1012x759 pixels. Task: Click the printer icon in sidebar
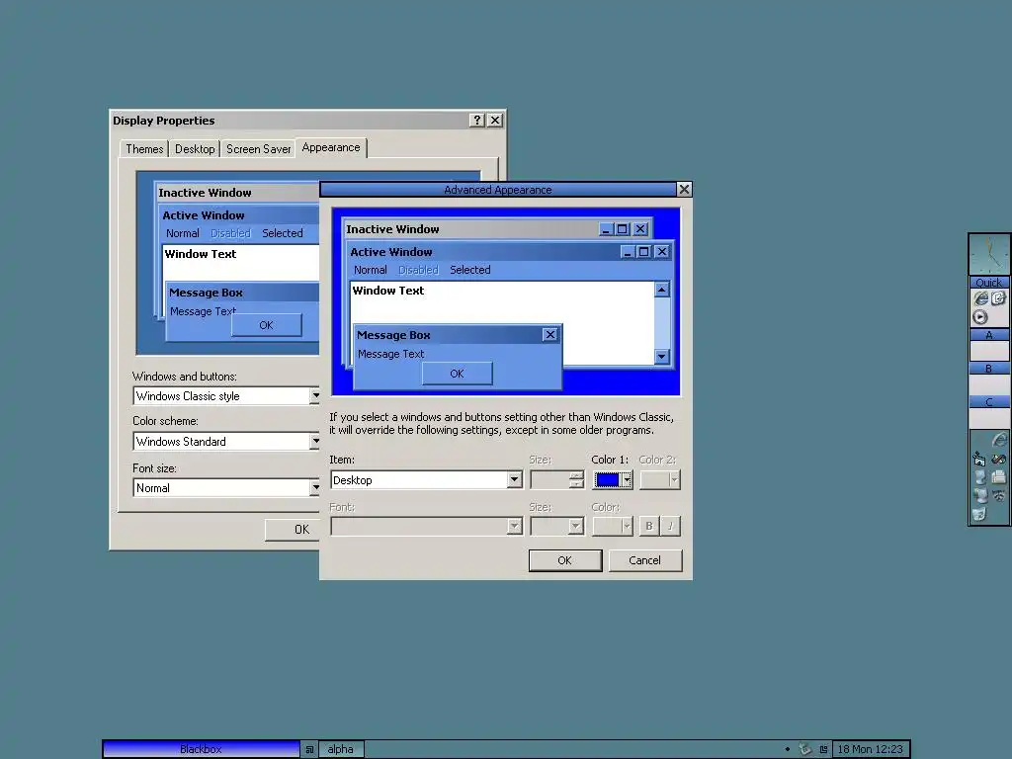998,477
